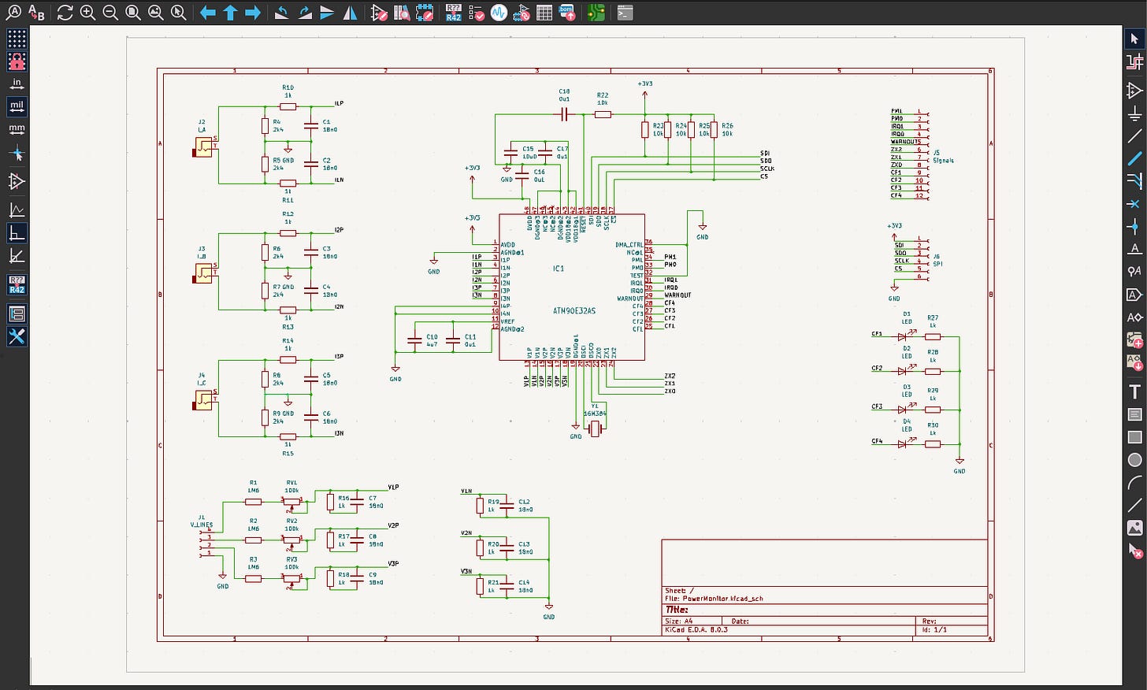
Task: Select the draw circle tool
Action: point(1134,460)
